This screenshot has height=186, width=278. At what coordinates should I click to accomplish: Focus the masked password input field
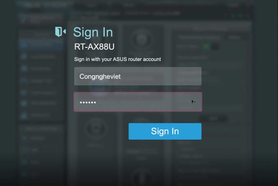point(138,102)
